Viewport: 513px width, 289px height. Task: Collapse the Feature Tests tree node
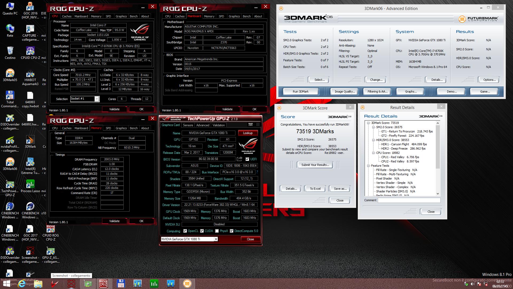(368, 166)
